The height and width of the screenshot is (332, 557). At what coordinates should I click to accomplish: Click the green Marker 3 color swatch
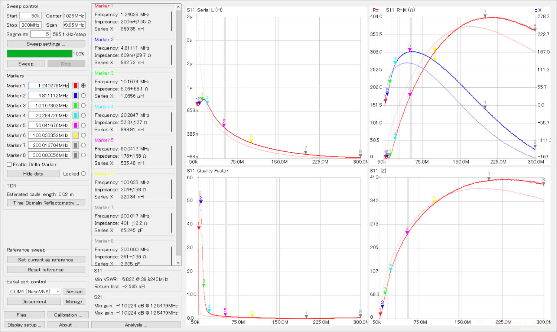75,106
